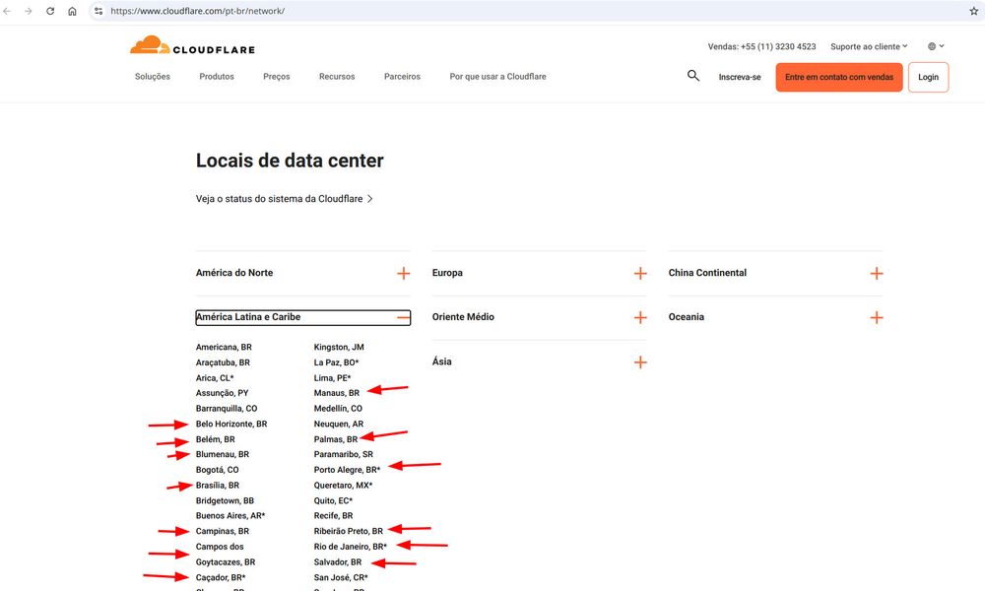Select Medellín, CO entry
This screenshot has height=591, width=985.
point(338,408)
